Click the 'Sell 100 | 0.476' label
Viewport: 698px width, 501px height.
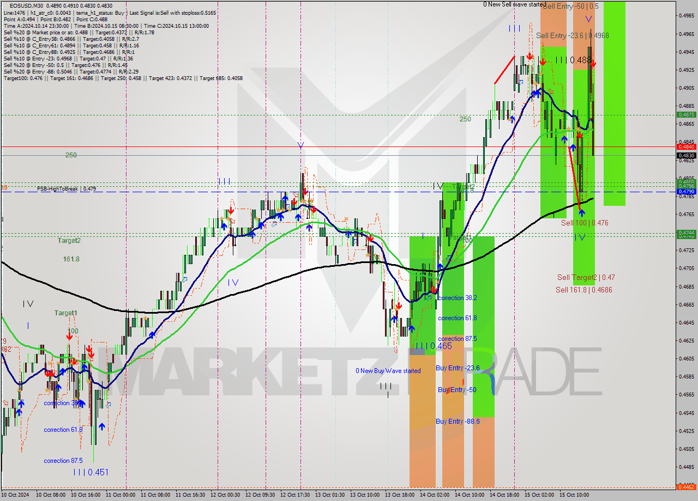(x=585, y=223)
